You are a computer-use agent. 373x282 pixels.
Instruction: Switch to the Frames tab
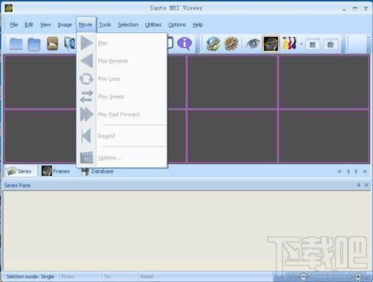coord(56,171)
